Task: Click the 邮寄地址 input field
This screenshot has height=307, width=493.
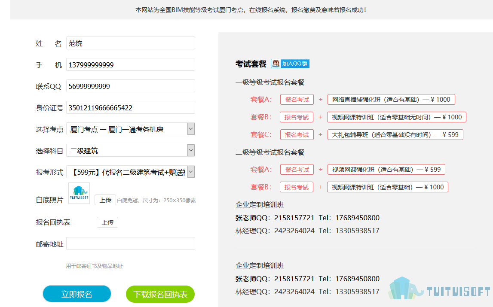Action: 131,243
